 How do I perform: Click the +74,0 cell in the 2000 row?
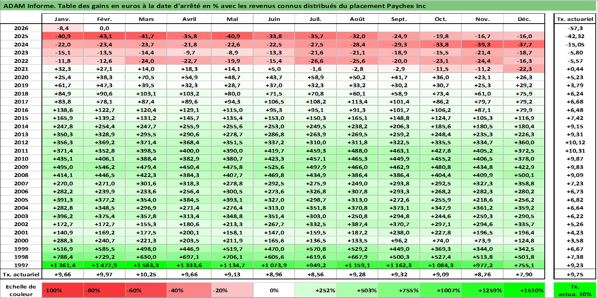coord(440,241)
